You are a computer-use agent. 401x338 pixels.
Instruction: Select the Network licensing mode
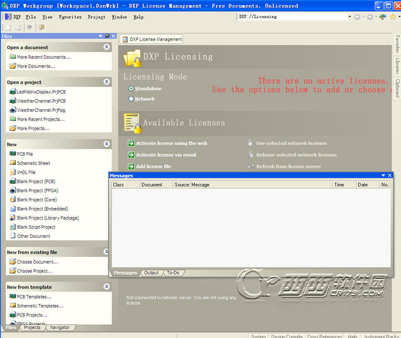[x=131, y=99]
